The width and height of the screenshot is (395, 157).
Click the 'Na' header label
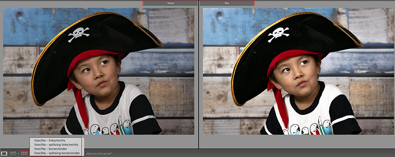(x=227, y=3)
